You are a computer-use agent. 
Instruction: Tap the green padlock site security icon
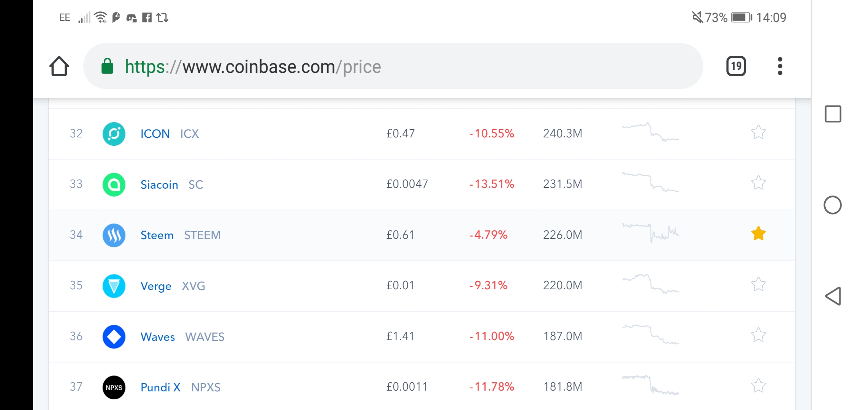[108, 66]
